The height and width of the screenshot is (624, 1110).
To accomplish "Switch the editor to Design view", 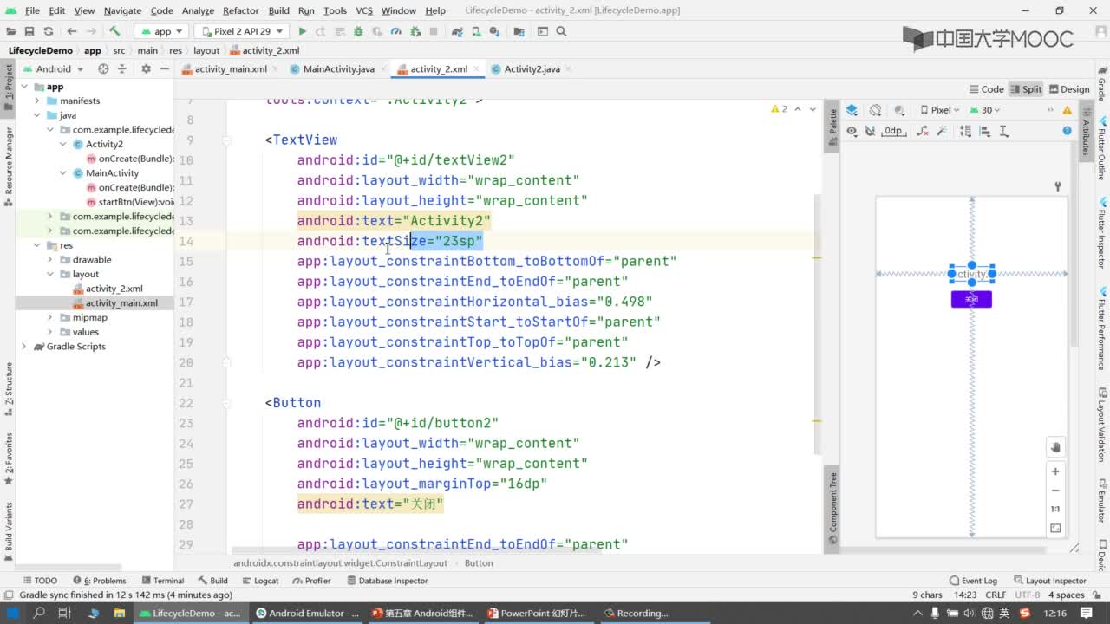I will click(1068, 89).
